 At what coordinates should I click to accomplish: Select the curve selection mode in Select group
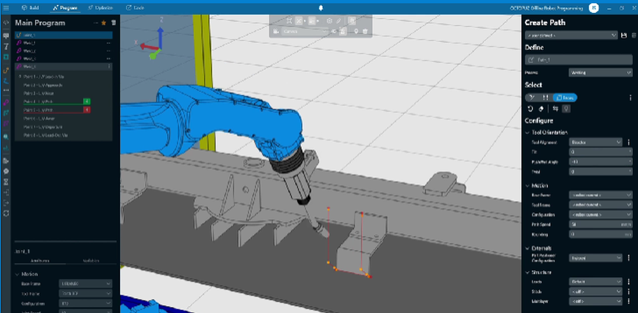[532, 98]
